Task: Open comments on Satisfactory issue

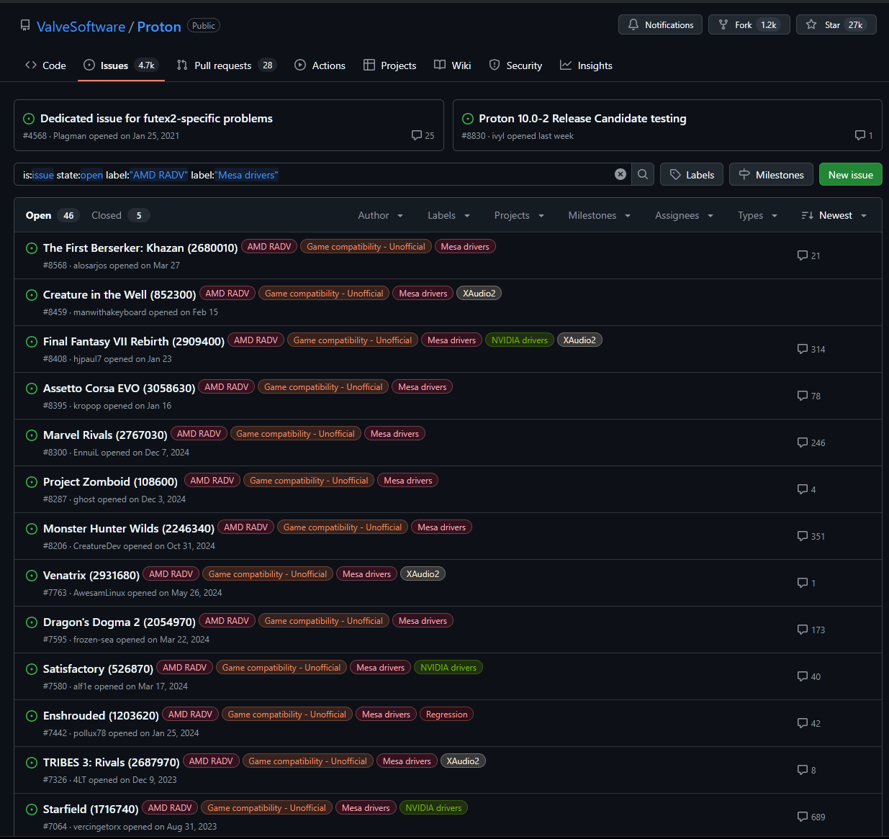Action: point(809,676)
